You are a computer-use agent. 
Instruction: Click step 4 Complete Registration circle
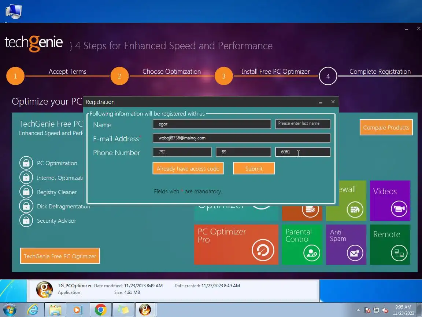pyautogui.click(x=328, y=76)
